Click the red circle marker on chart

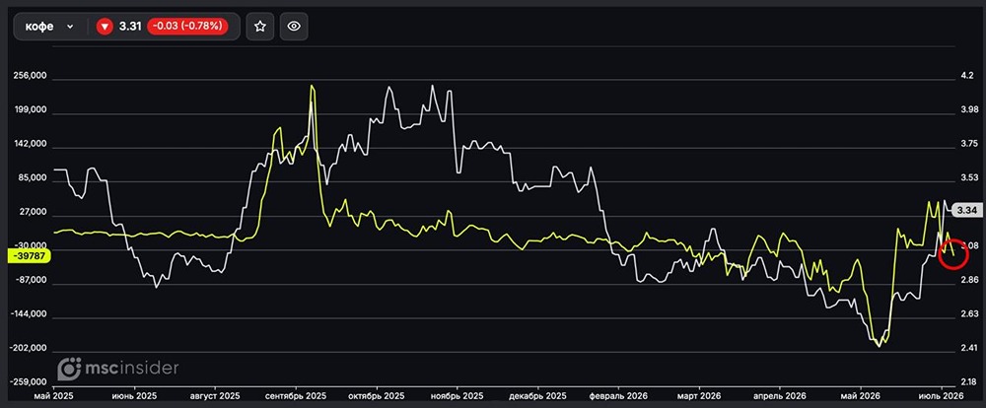[953, 253]
